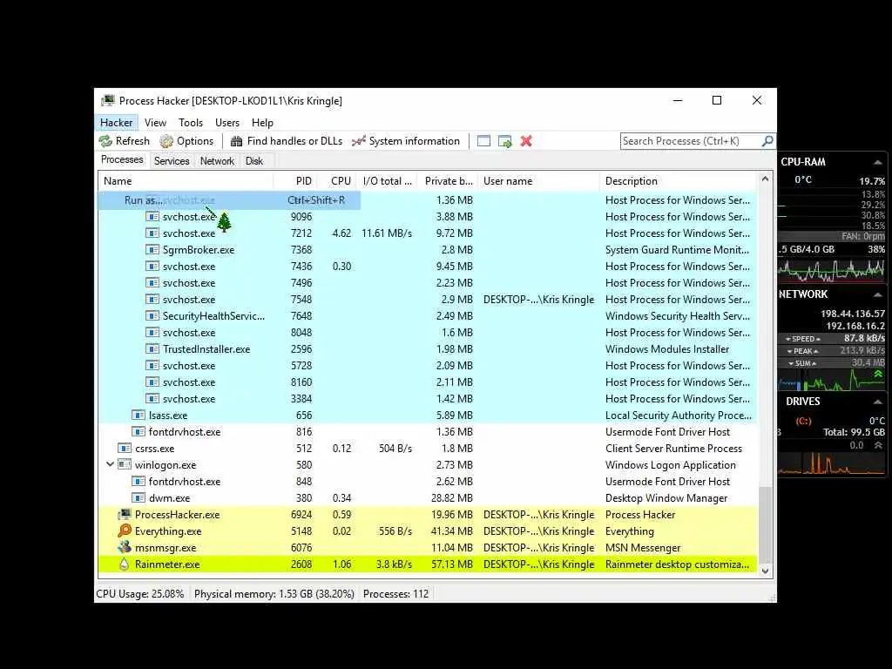Sort by User name column header
This screenshot has height=669, width=892.
[x=538, y=181]
